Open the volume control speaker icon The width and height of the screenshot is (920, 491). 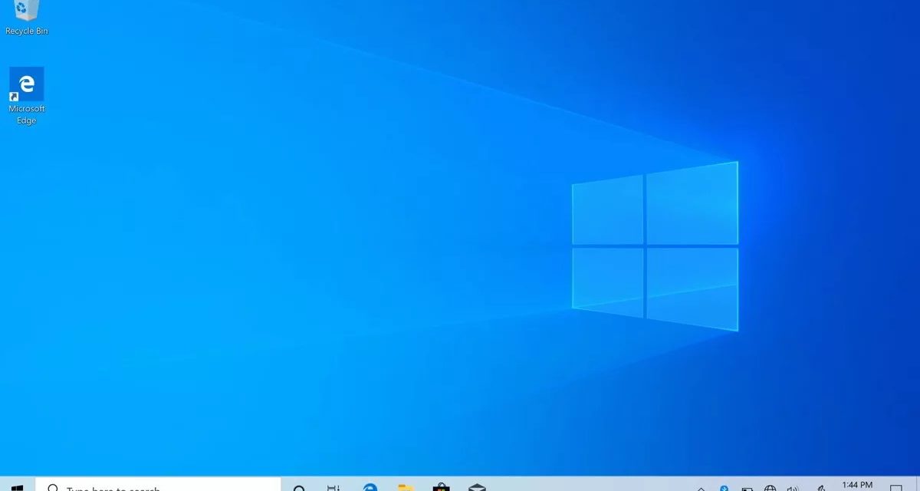[793, 488]
